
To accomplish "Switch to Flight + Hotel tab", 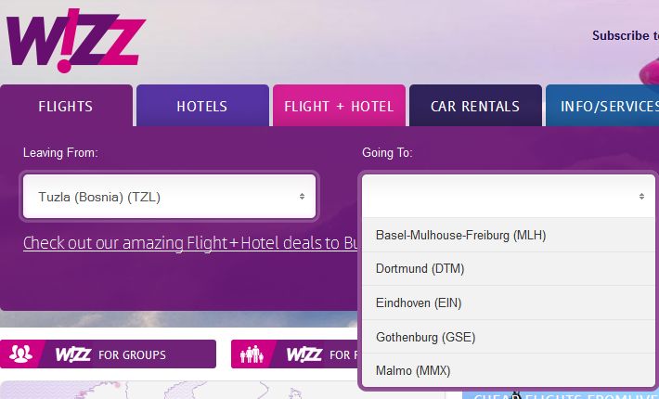I will pos(339,106).
